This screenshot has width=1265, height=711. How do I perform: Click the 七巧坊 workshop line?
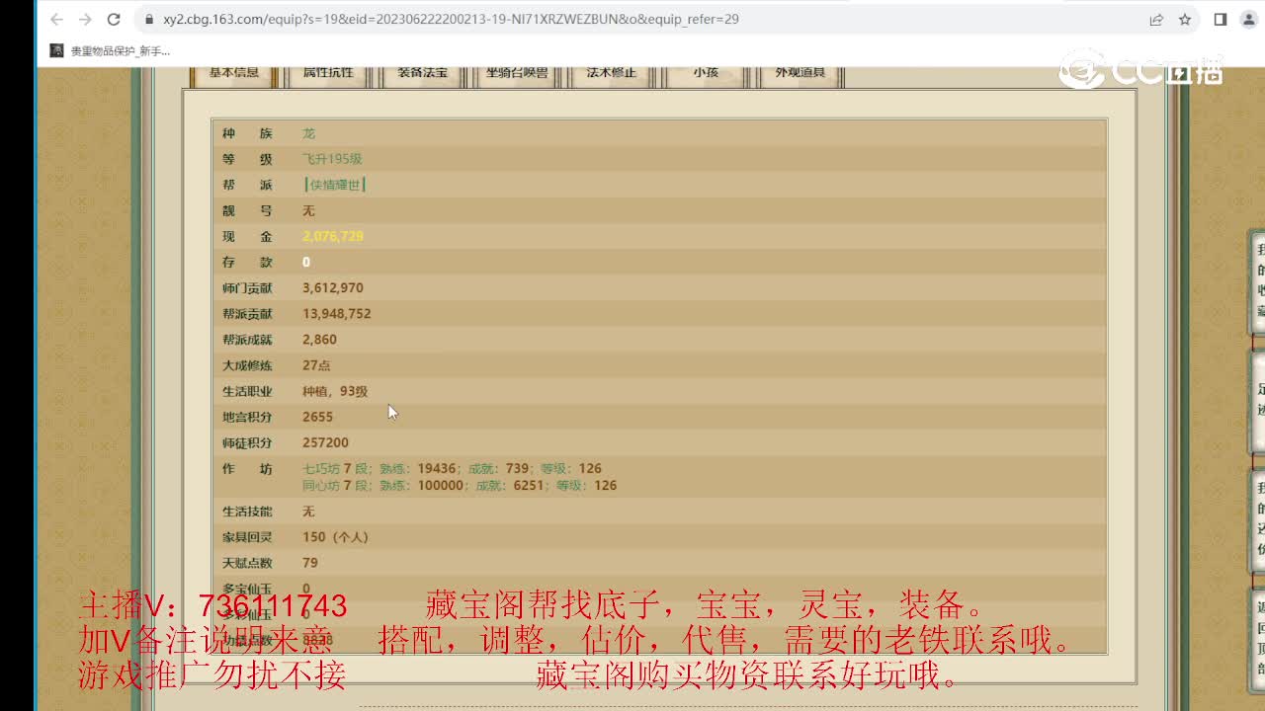(452, 468)
